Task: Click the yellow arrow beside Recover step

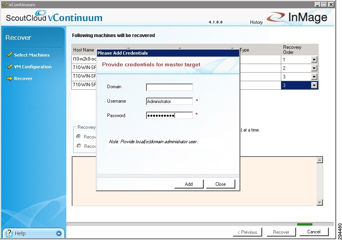Action: [x=9, y=78]
